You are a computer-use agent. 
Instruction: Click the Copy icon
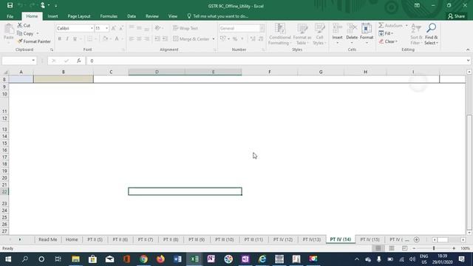click(x=20, y=33)
